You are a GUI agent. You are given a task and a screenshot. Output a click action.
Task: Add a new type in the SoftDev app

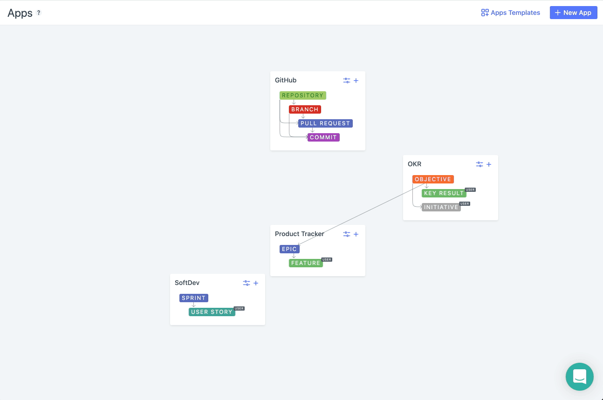tap(256, 283)
